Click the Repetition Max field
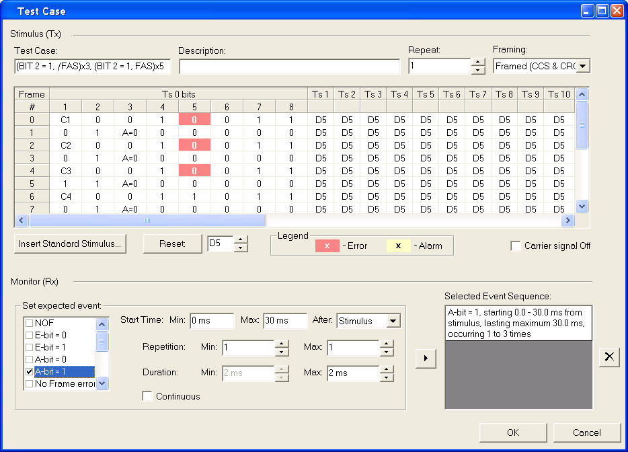Viewport: 628px width, 452px height. tap(353, 348)
